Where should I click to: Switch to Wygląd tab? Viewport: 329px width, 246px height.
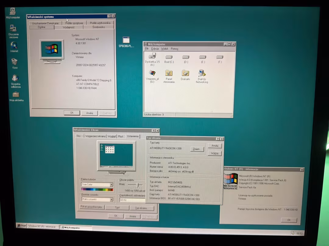click(x=111, y=136)
